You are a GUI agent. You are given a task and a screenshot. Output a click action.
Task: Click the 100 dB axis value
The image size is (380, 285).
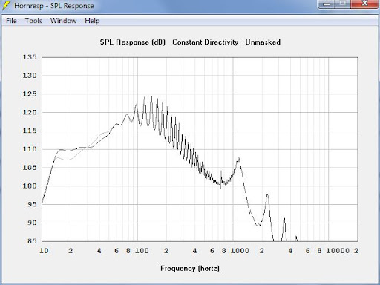click(30, 186)
